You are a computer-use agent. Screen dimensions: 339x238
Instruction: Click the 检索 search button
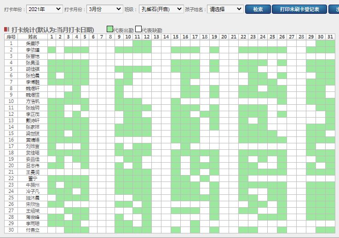click(258, 9)
